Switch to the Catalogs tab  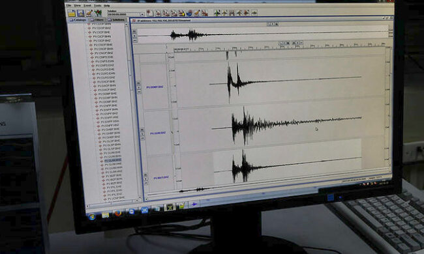78,20
